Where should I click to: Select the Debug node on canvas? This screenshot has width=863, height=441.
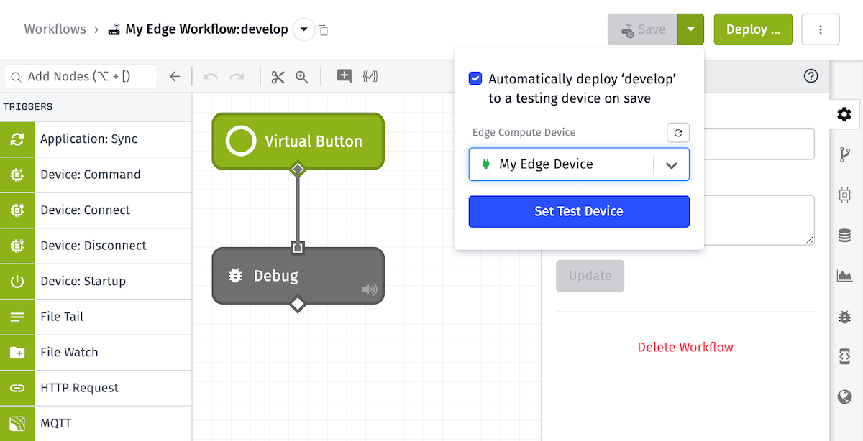[x=298, y=276]
